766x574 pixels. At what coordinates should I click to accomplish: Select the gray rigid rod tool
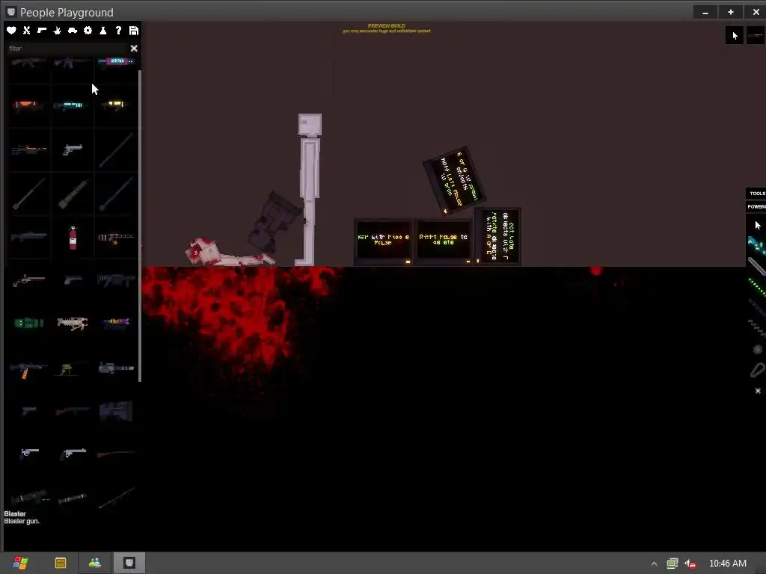[757, 267]
